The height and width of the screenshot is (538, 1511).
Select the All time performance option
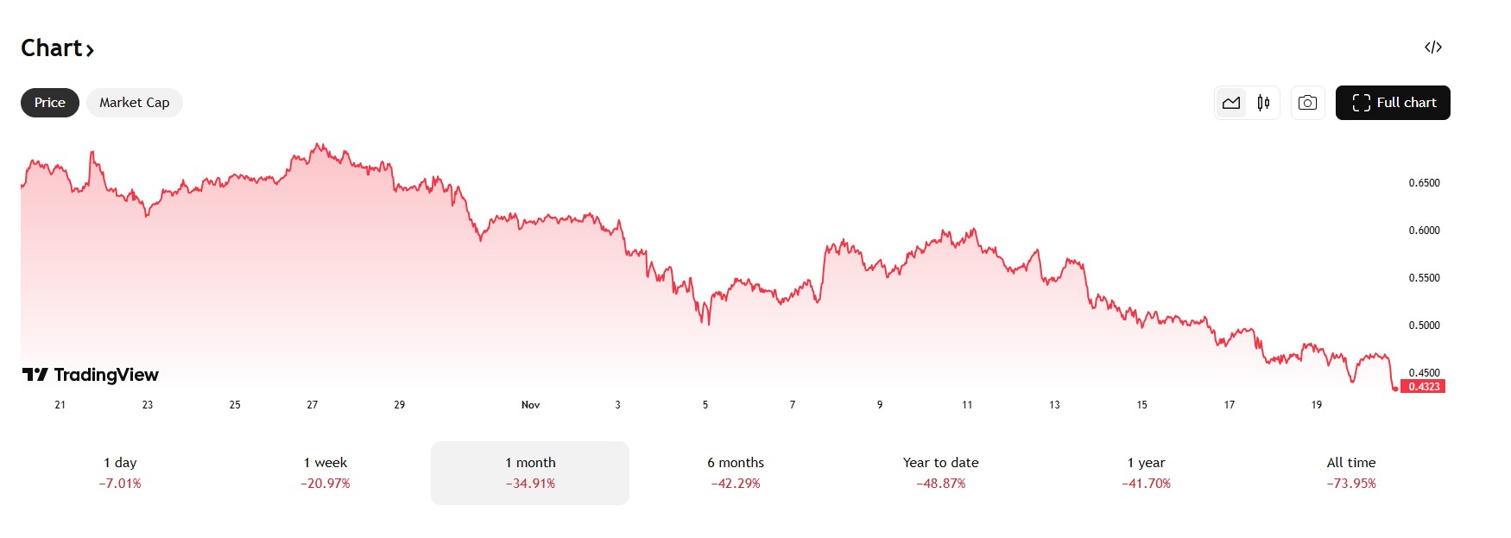(x=1352, y=472)
